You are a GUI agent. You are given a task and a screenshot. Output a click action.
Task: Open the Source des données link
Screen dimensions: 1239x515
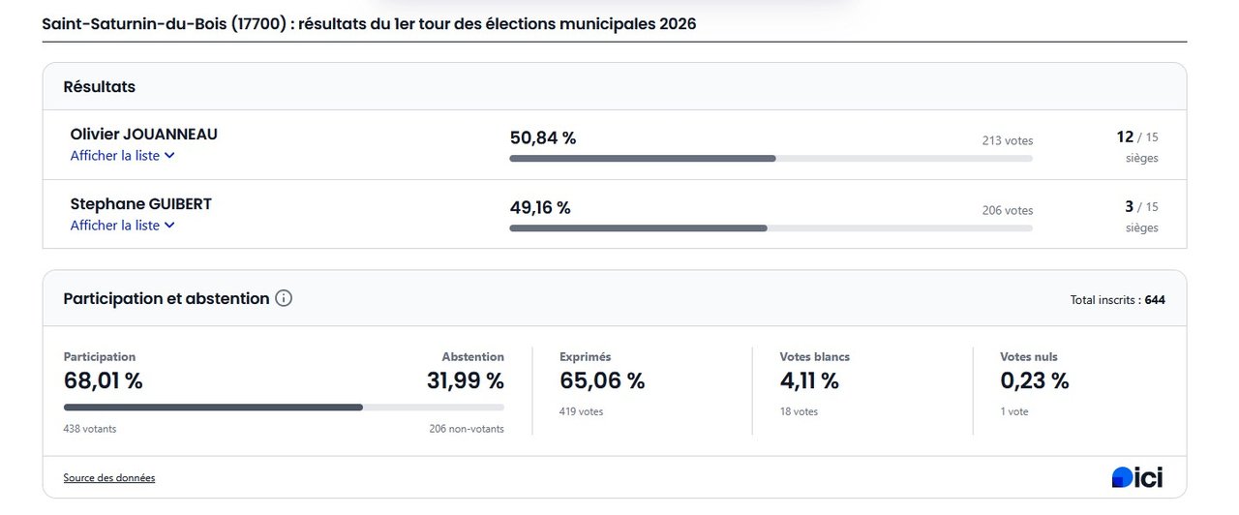coord(109,478)
